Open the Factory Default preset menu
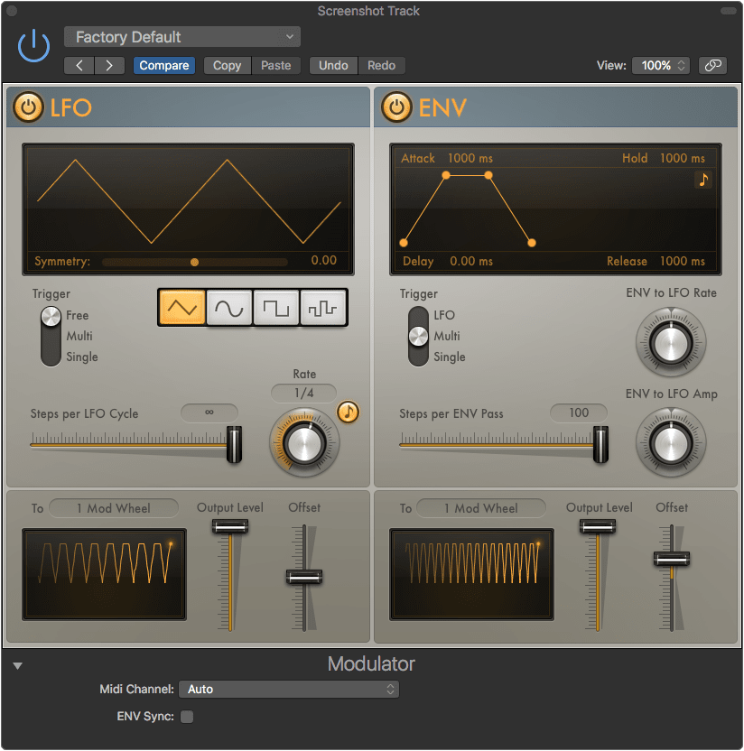744x751 pixels. [181, 37]
